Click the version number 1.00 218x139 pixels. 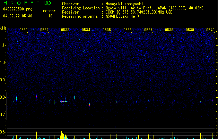pos(47,3)
